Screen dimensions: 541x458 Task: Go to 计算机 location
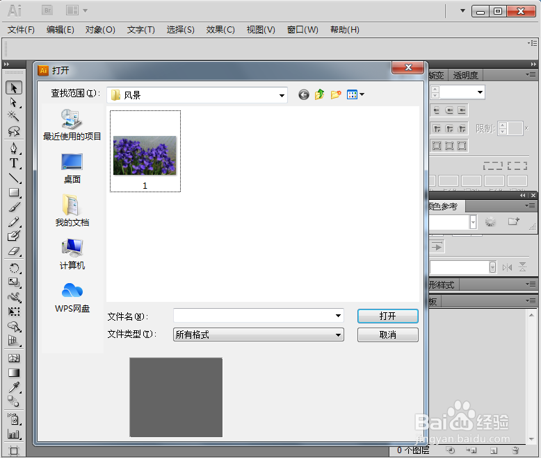(x=72, y=254)
